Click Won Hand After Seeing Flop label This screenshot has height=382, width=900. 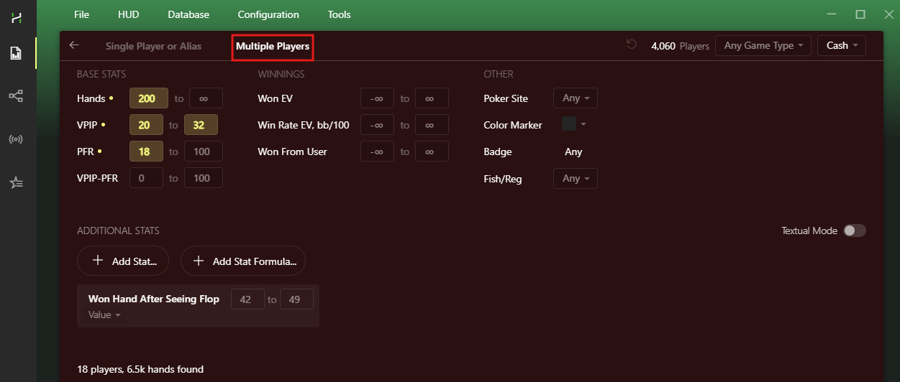point(154,299)
